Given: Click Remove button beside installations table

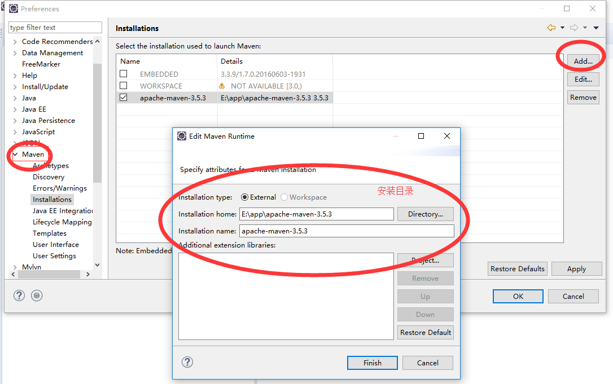Looking at the screenshot, I should (583, 98).
